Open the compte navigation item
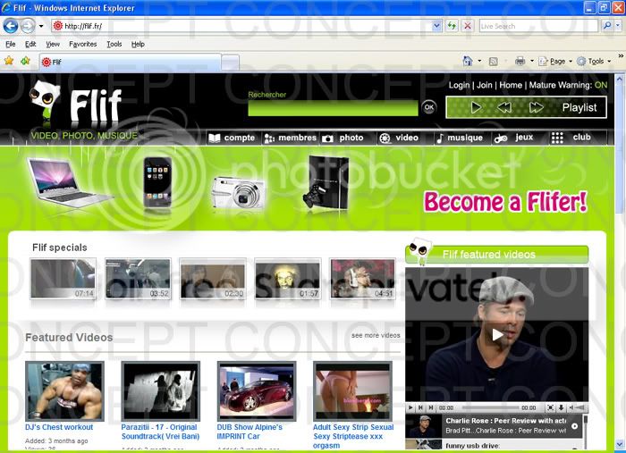 tap(232, 138)
